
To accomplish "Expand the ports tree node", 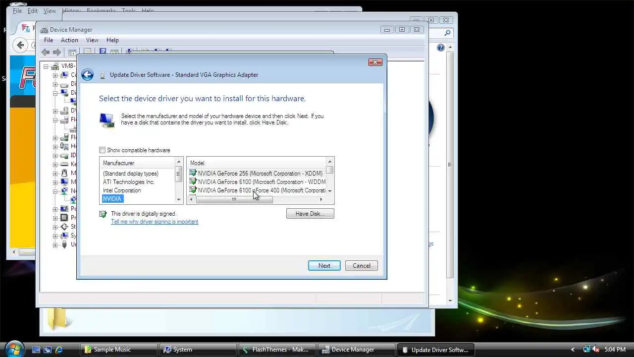I will pos(55,209).
